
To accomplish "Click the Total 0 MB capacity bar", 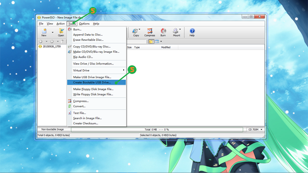I will pos(157,129).
